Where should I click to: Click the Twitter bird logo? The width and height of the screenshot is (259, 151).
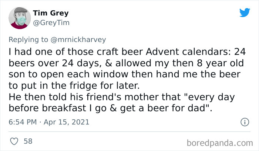[245, 12]
